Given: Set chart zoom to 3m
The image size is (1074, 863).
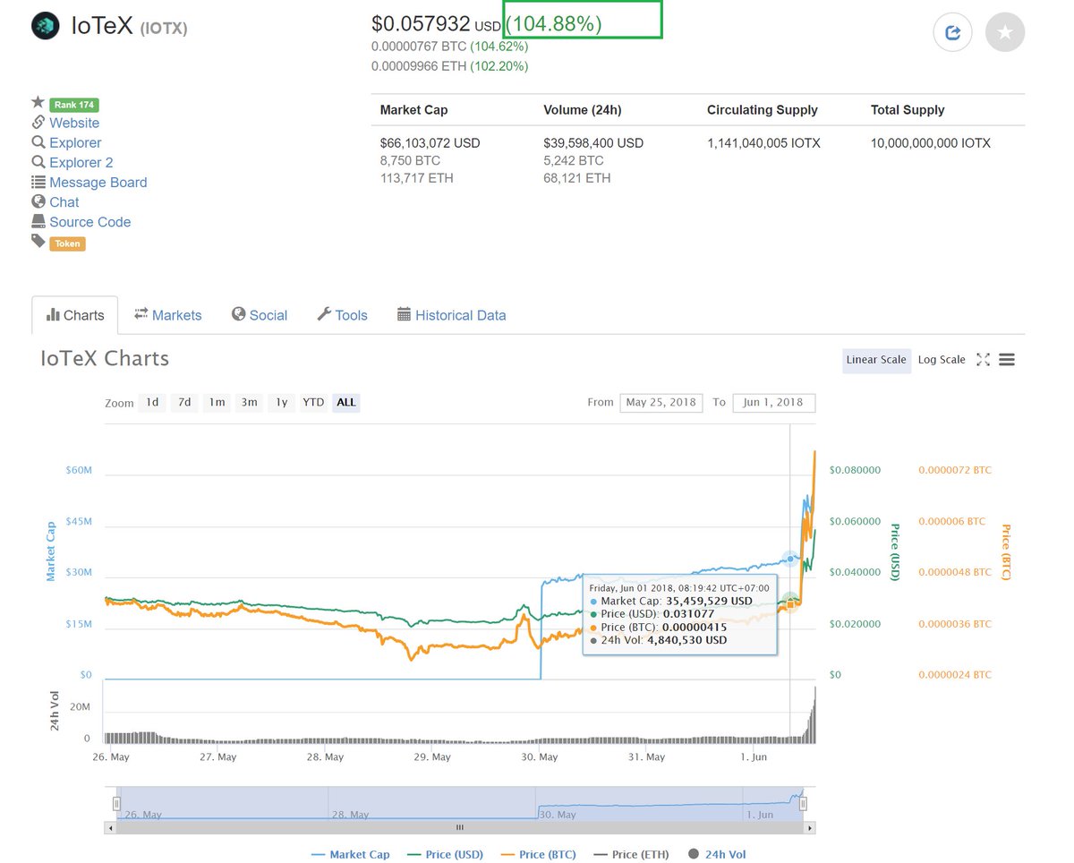Looking at the screenshot, I should click(x=249, y=403).
